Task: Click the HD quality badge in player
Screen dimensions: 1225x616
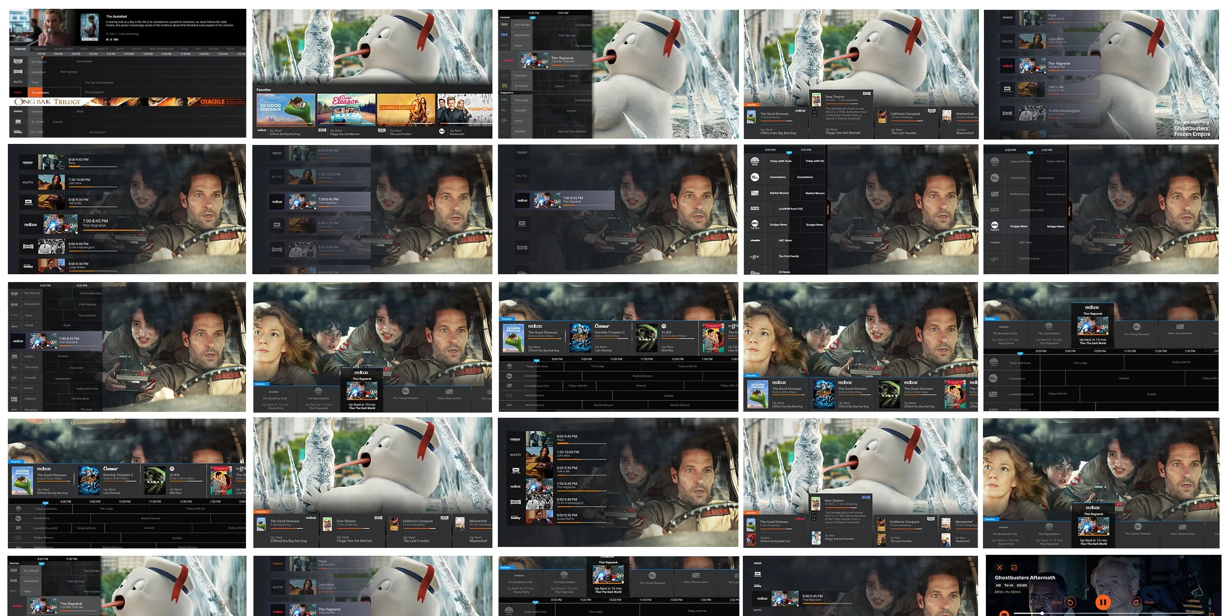Action: click(x=998, y=585)
